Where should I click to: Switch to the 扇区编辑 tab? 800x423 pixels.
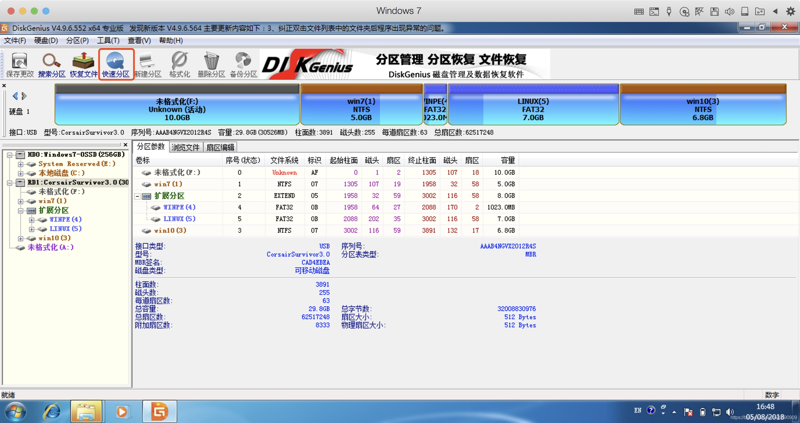pyautogui.click(x=220, y=147)
